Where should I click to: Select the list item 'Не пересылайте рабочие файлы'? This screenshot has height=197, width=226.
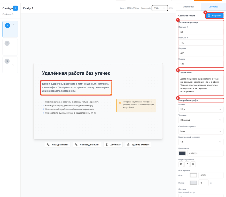coord(68,109)
